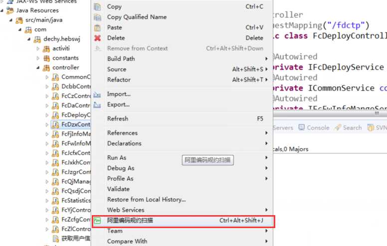Click the Java Resources folder icon
Image resolution: width=387 pixels, height=246 pixels.
click(x=10, y=10)
